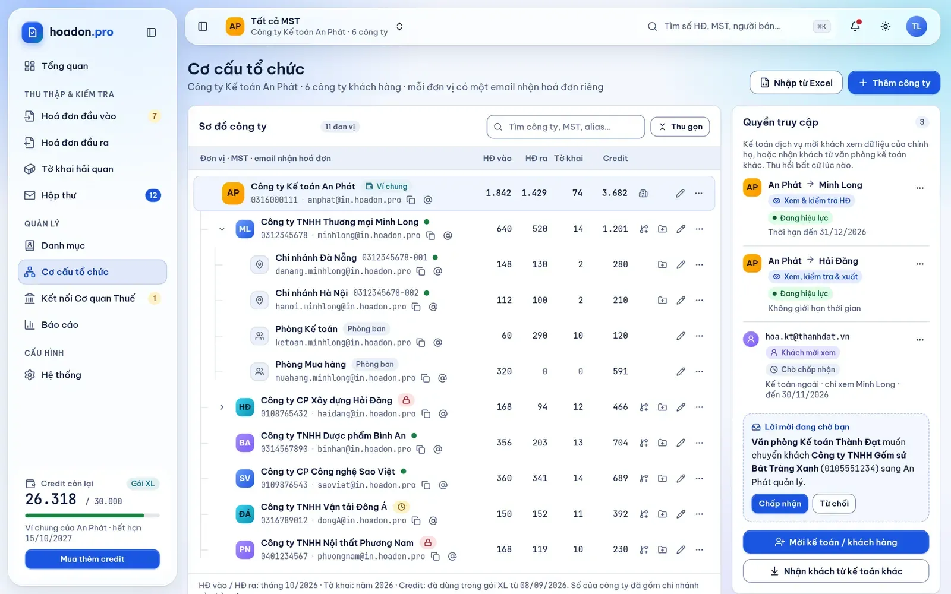This screenshot has height=594, width=951.
Task: Open Hộp thư inbox
Action: tap(92, 195)
